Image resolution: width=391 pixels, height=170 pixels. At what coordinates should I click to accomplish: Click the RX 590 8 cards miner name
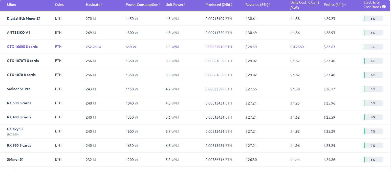pos(19,103)
